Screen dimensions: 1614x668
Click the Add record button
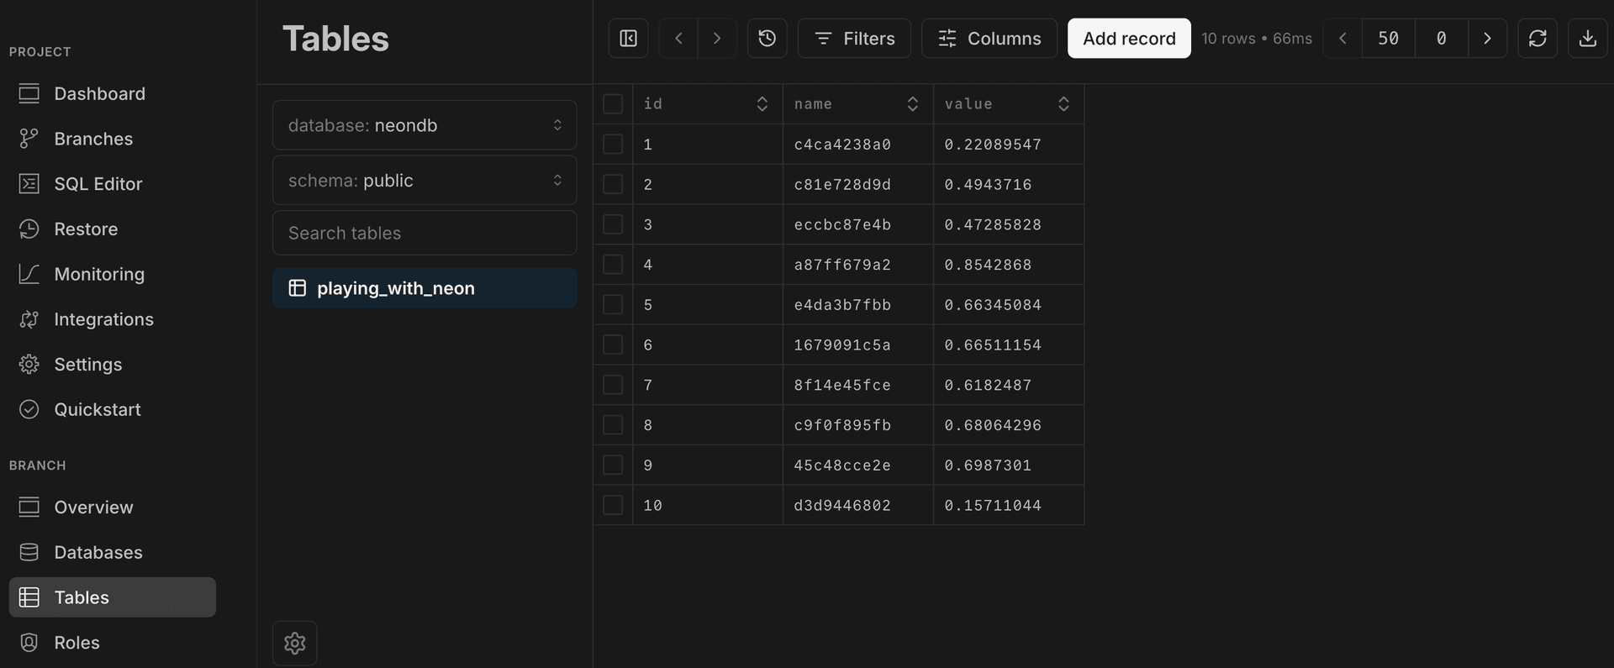1128,39
